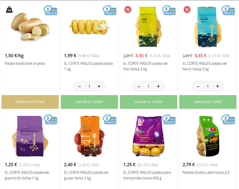Viewport: 239px width, 189px height.
Task: Click the 5 Días Fresco badge on patata de guarnición
Action: point(50,119)
